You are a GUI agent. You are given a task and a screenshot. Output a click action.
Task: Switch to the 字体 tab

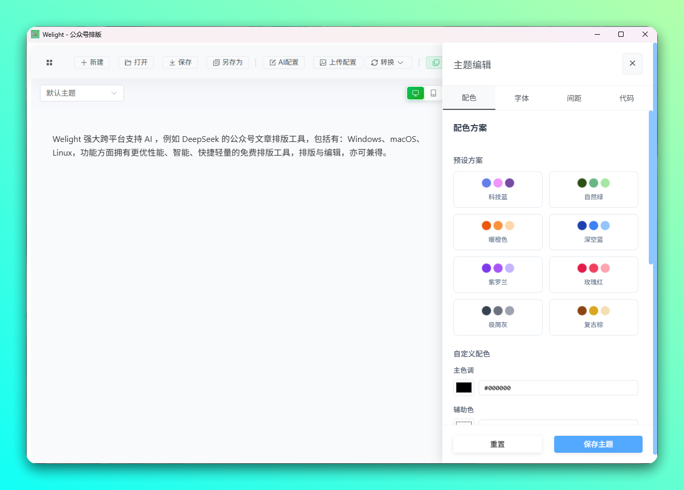coord(522,98)
